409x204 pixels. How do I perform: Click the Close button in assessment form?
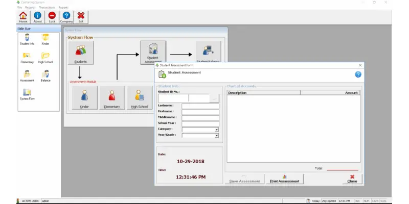(352, 179)
